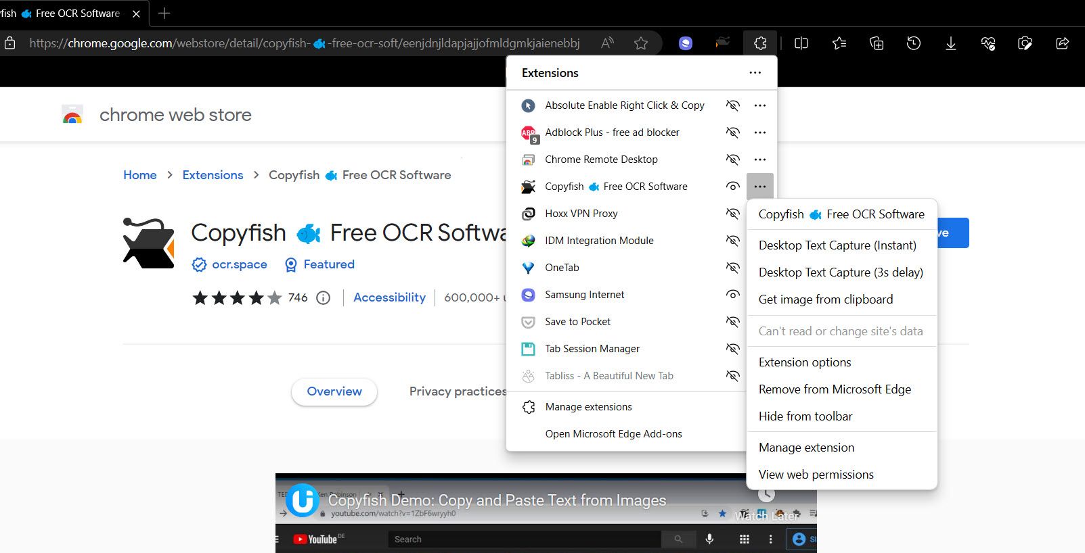
Task: Switch to the Overview tab
Action: 334,391
